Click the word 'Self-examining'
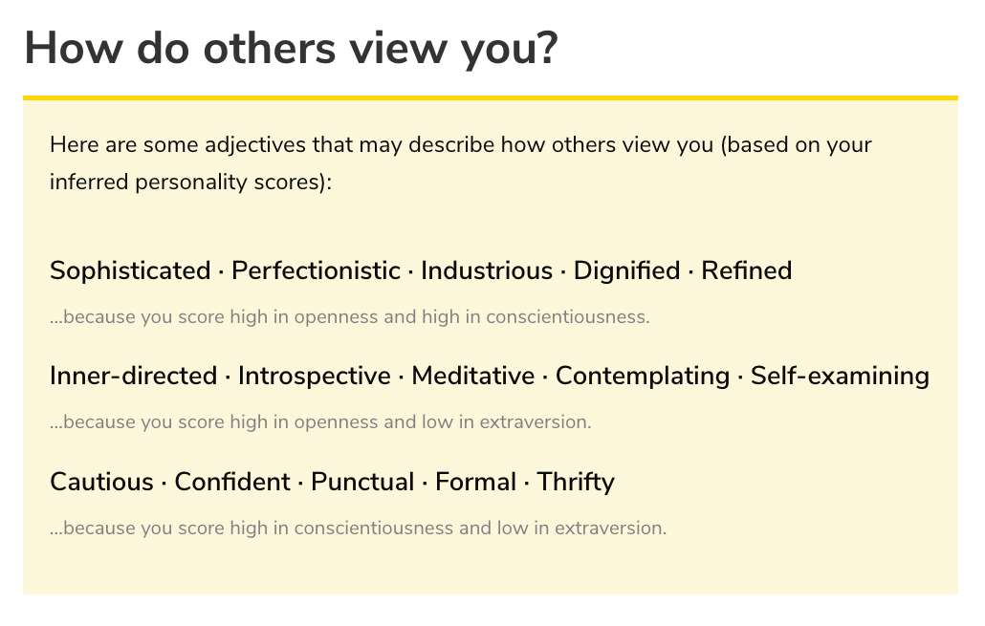This screenshot has width=985, height=626. (840, 376)
